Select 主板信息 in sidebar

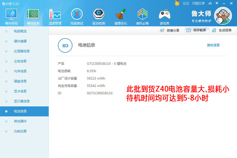(x=24, y=61)
